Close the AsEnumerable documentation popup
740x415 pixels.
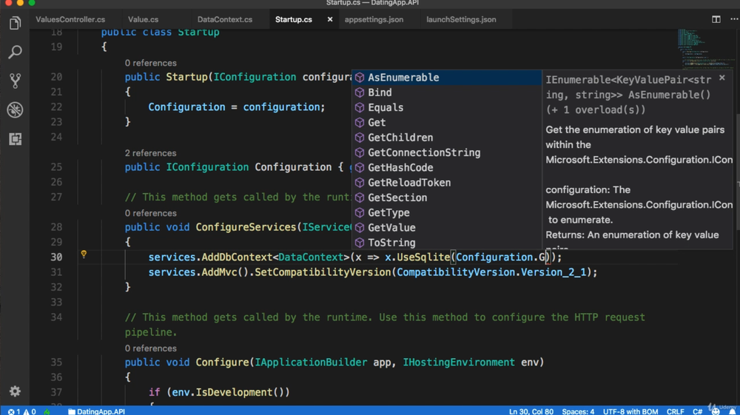722,77
